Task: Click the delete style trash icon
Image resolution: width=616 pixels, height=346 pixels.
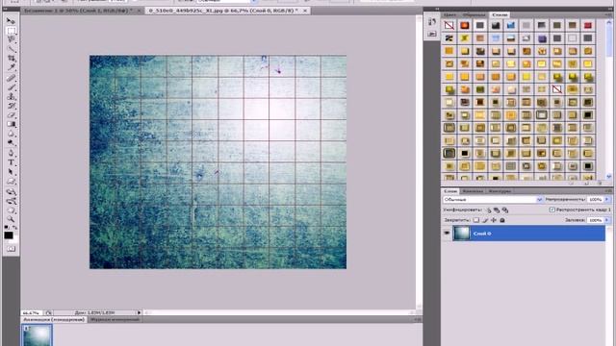Action: tap(600, 184)
